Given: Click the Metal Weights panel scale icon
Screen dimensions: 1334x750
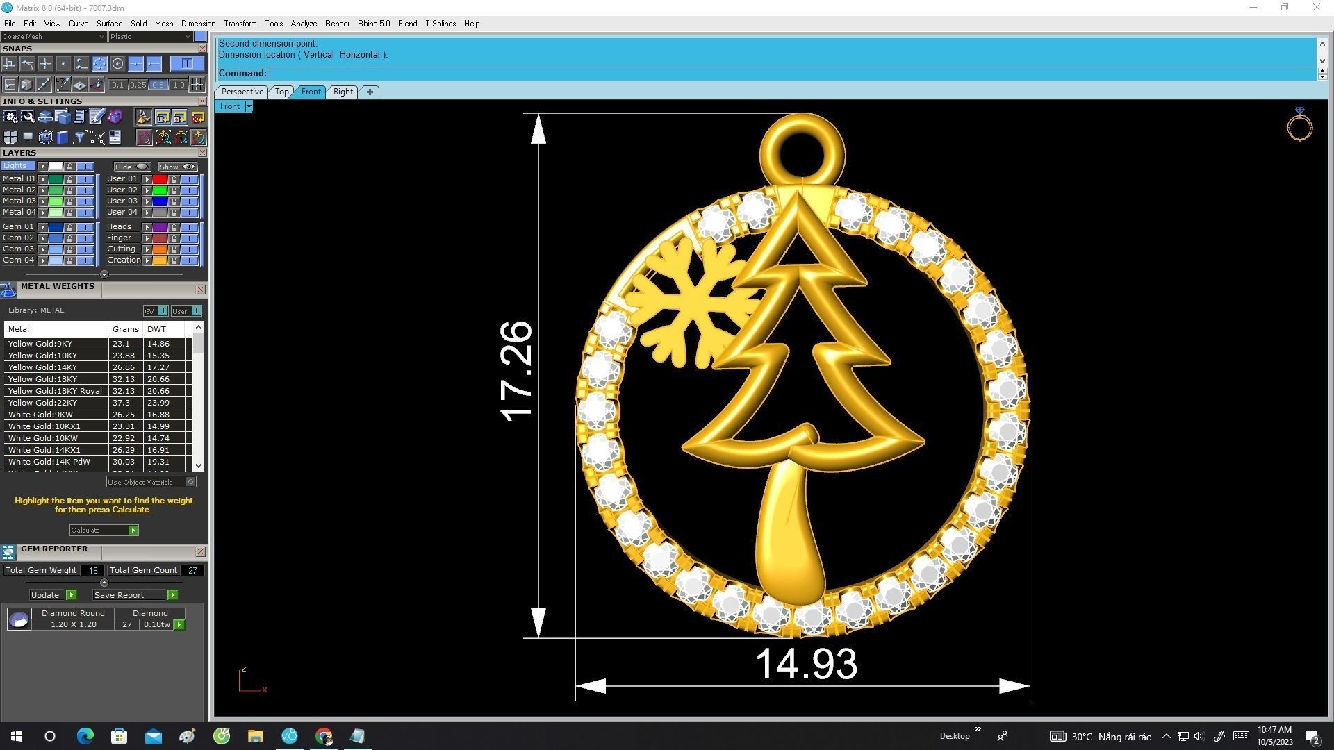Looking at the screenshot, I should pos(8,289).
